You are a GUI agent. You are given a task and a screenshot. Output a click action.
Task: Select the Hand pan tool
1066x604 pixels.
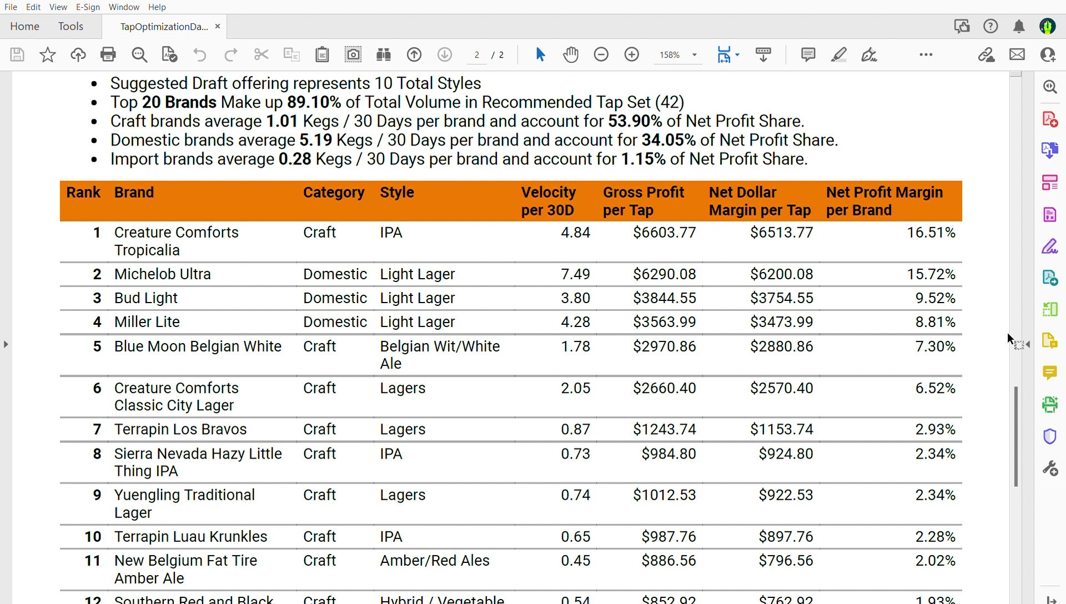571,54
